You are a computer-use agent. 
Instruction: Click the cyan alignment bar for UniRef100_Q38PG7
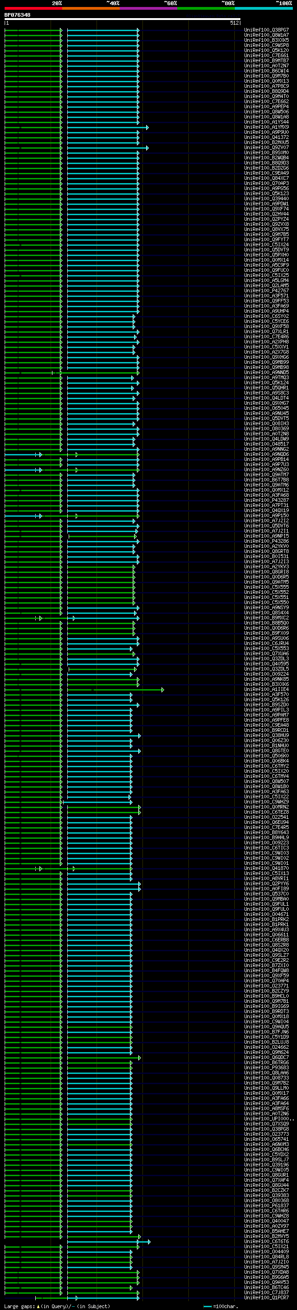click(103, 30)
